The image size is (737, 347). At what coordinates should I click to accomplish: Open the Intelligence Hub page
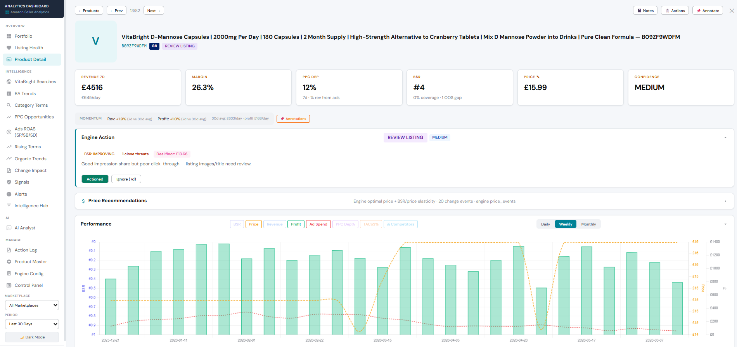tap(31, 206)
